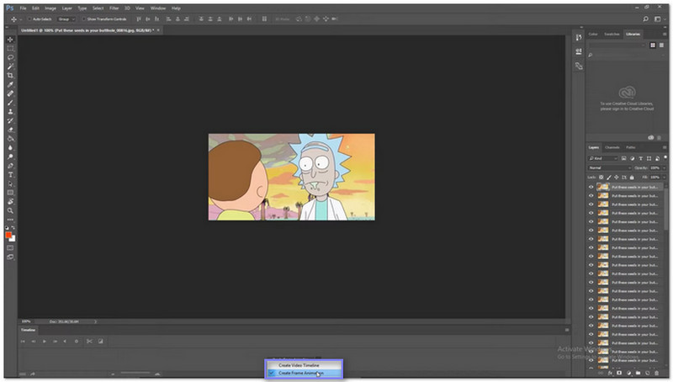Toggle visibility of the third layer
Image resolution: width=673 pixels, height=382 pixels.
[591, 204]
